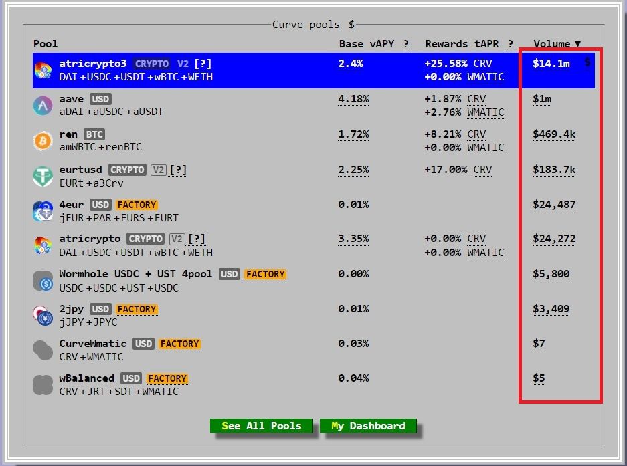Click the 3.35% base vAPY for atricrypto
This screenshot has width=627, height=466.
[x=353, y=239]
